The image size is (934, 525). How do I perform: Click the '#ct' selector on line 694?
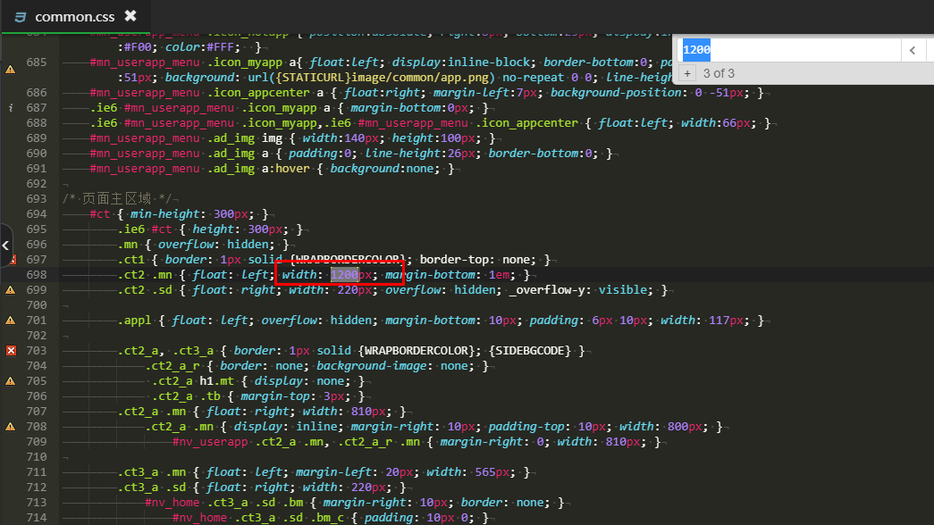[100, 213]
